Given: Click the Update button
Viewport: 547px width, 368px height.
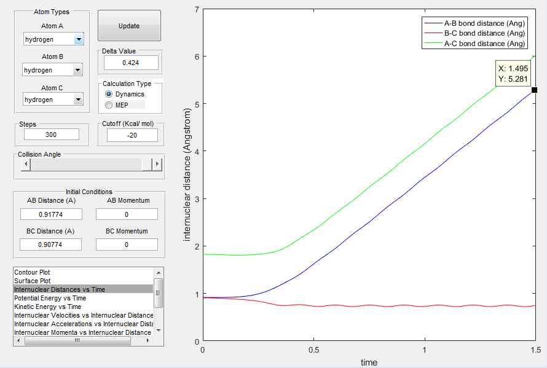Looking at the screenshot, I should pos(129,26).
